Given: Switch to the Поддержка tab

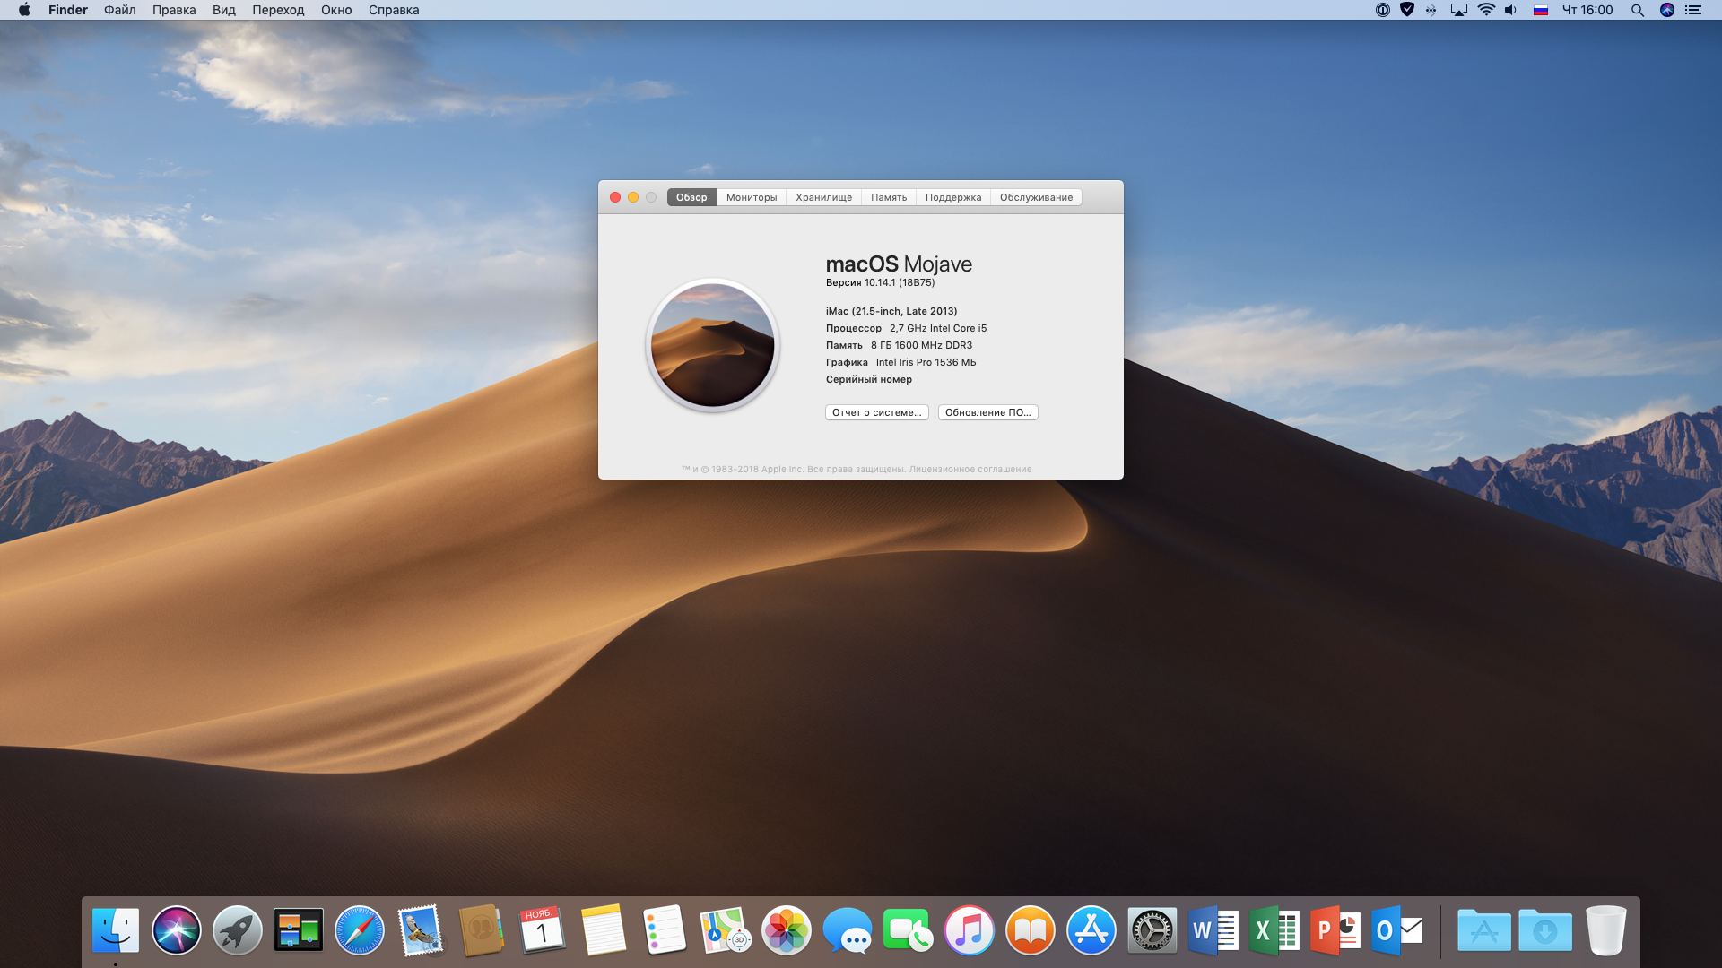Looking at the screenshot, I should [953, 197].
